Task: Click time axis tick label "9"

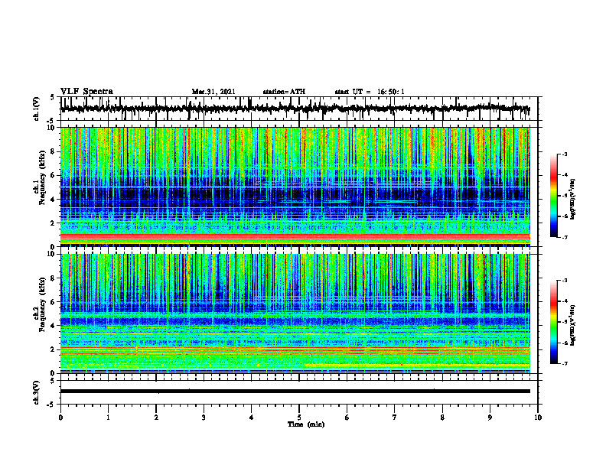Action: click(x=490, y=418)
